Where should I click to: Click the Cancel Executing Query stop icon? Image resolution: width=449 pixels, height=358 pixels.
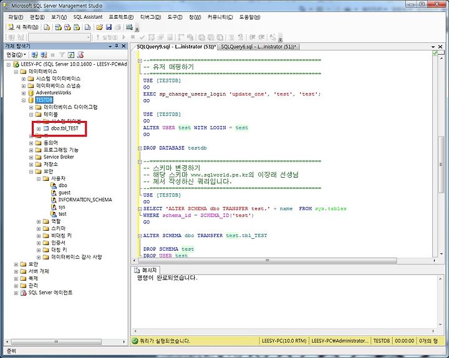click(133, 37)
